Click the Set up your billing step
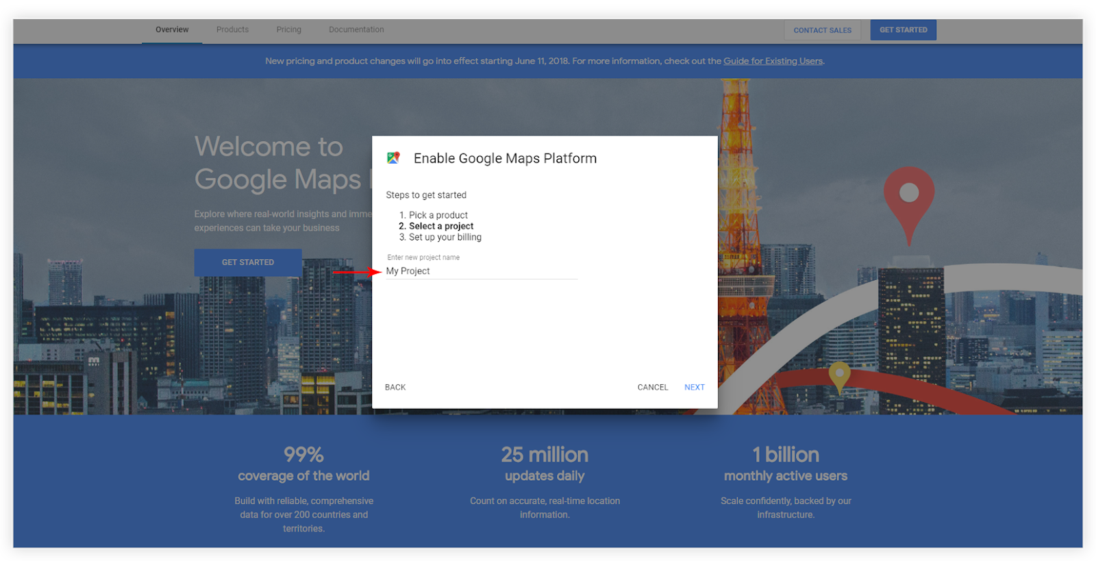Image resolution: width=1096 pixels, height=561 pixels. coord(440,237)
